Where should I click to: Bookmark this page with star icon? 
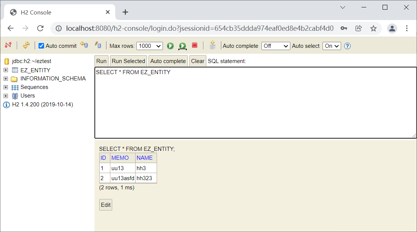(373, 28)
